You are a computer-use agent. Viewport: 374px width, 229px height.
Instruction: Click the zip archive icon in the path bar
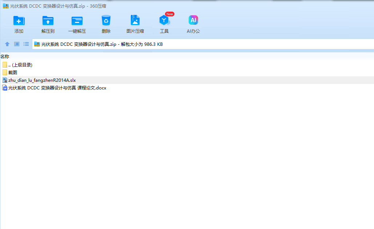tap(37, 44)
